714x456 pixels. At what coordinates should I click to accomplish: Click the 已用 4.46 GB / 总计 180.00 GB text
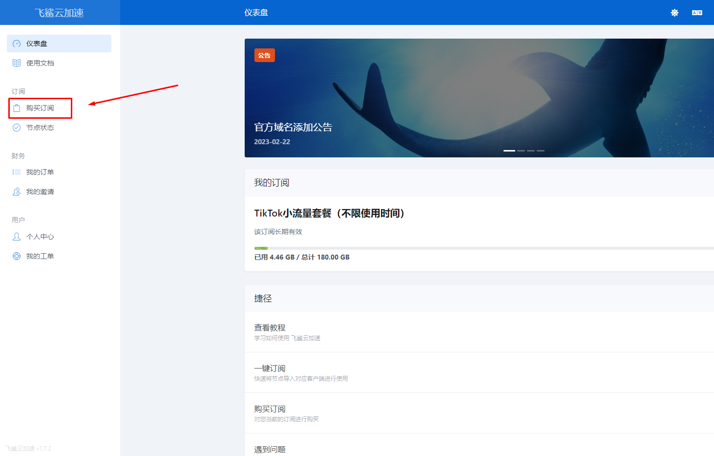(302, 257)
